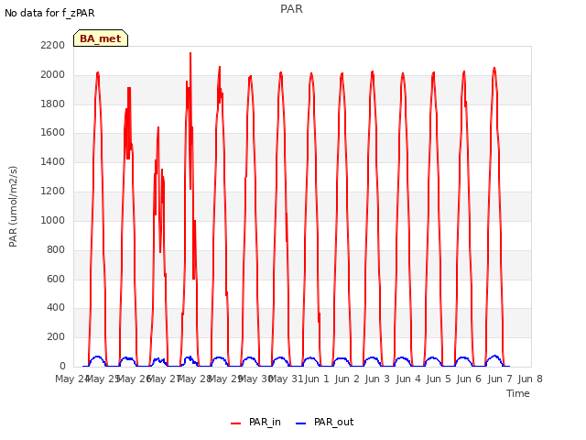Click the 2200 y-axis tick label

[x=53, y=45]
